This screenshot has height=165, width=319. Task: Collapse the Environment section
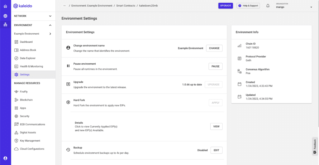[50, 25]
